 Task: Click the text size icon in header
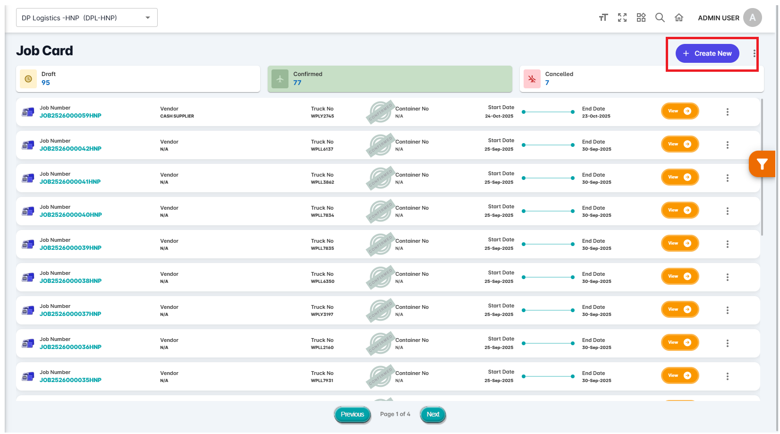tap(603, 17)
